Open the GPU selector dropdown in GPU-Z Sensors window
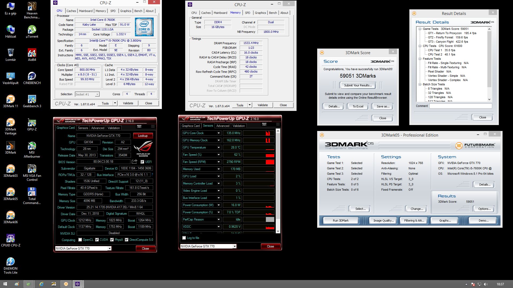This screenshot has width=513, height=288. 234,246
